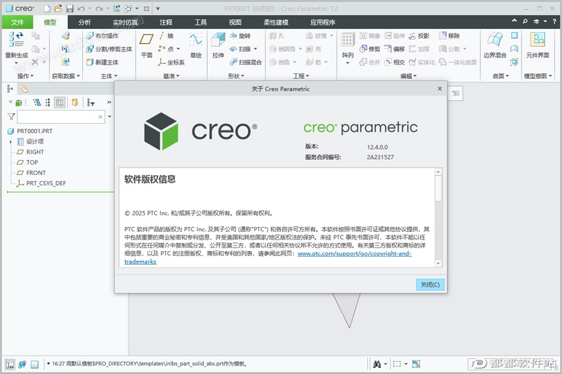Screen dimensions: 562x374
Task: Open the layer tree tab icon
Action: coord(25,89)
